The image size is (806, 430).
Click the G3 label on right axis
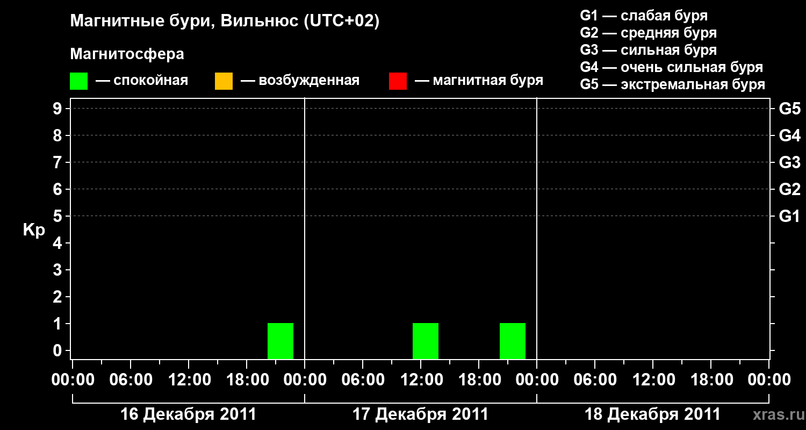(x=790, y=162)
